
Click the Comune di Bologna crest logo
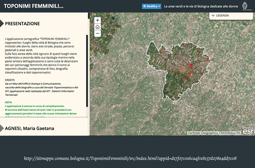coord(245,6)
